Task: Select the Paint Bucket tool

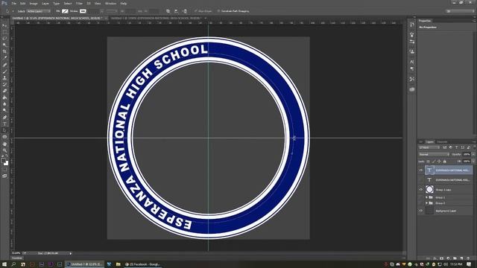Action: coord(4,98)
